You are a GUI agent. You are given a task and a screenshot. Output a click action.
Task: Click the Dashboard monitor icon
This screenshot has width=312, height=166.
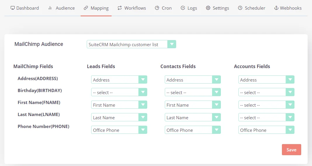13,8
